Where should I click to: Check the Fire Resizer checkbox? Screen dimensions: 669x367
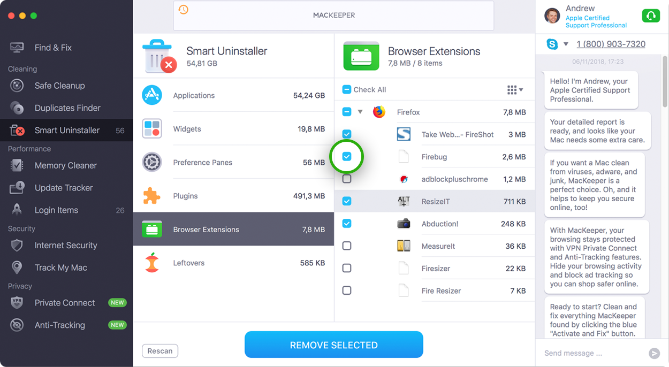(347, 290)
